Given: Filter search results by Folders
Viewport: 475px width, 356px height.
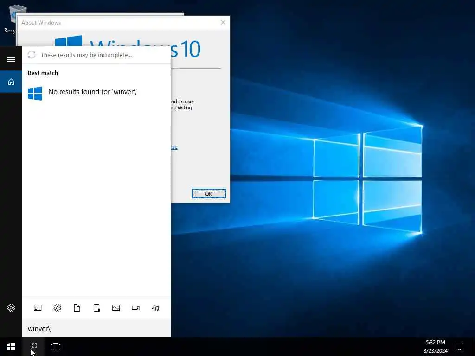Looking at the screenshot, I should point(96,308).
